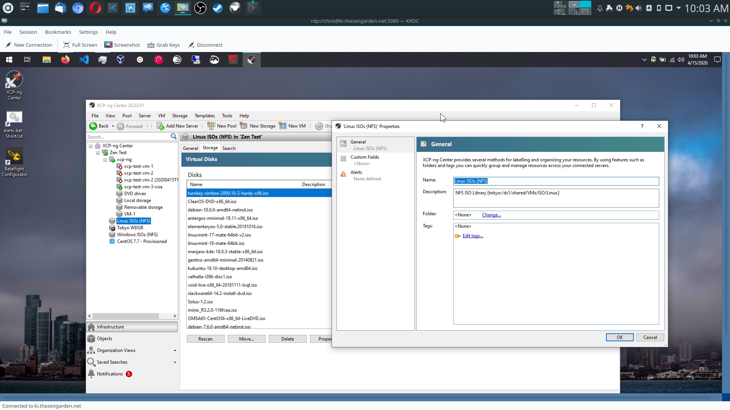Expand hidden tray icons chevron in remote taskbar
This screenshot has width=730, height=410.
644,60
